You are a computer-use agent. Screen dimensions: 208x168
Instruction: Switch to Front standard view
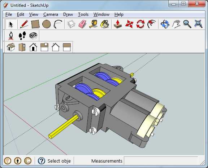coord(33,47)
